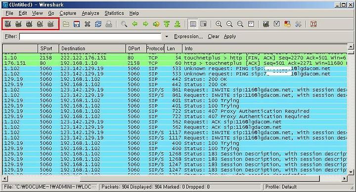
Task: Click destination 222.122.176.151 cell
Action: click(84, 58)
